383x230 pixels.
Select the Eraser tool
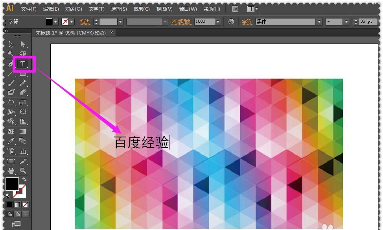23,92
